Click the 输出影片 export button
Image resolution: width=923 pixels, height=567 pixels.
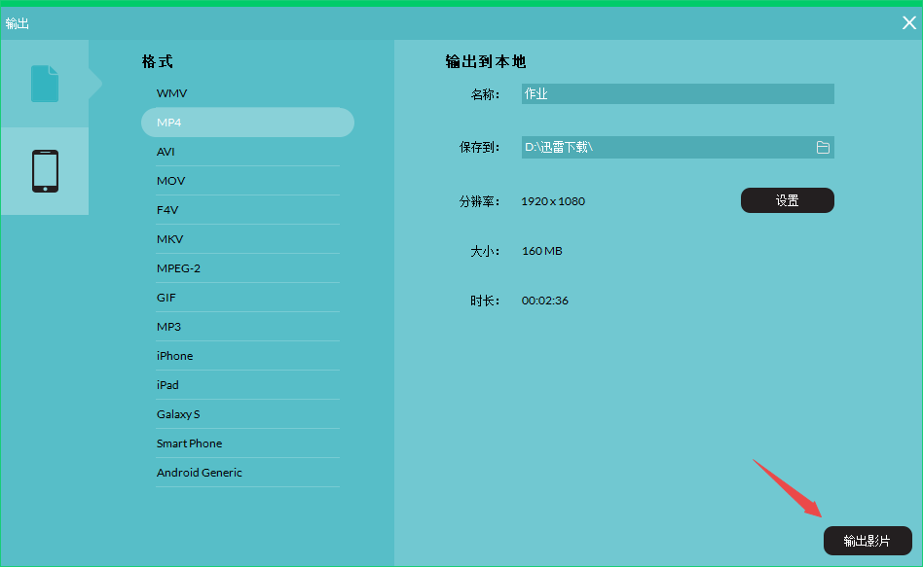click(867, 541)
